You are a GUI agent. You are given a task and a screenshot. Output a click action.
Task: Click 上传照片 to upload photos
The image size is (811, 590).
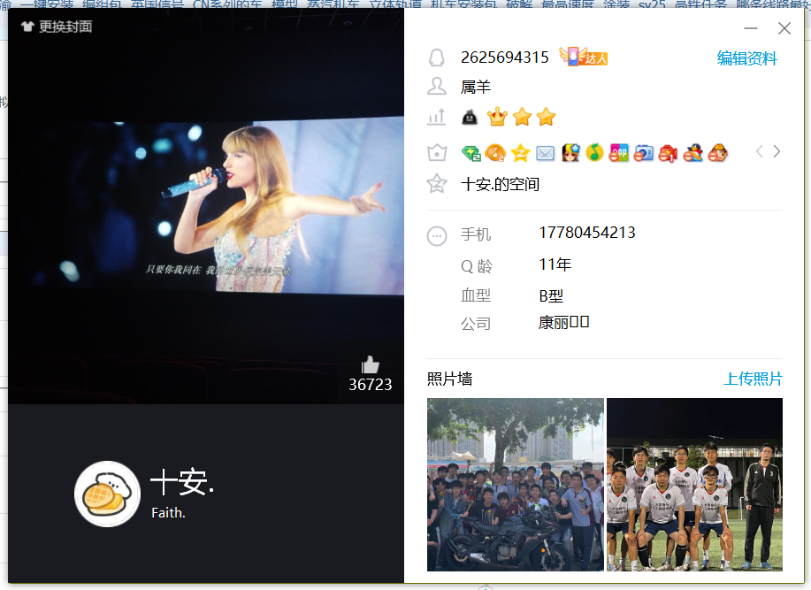pyautogui.click(x=753, y=379)
